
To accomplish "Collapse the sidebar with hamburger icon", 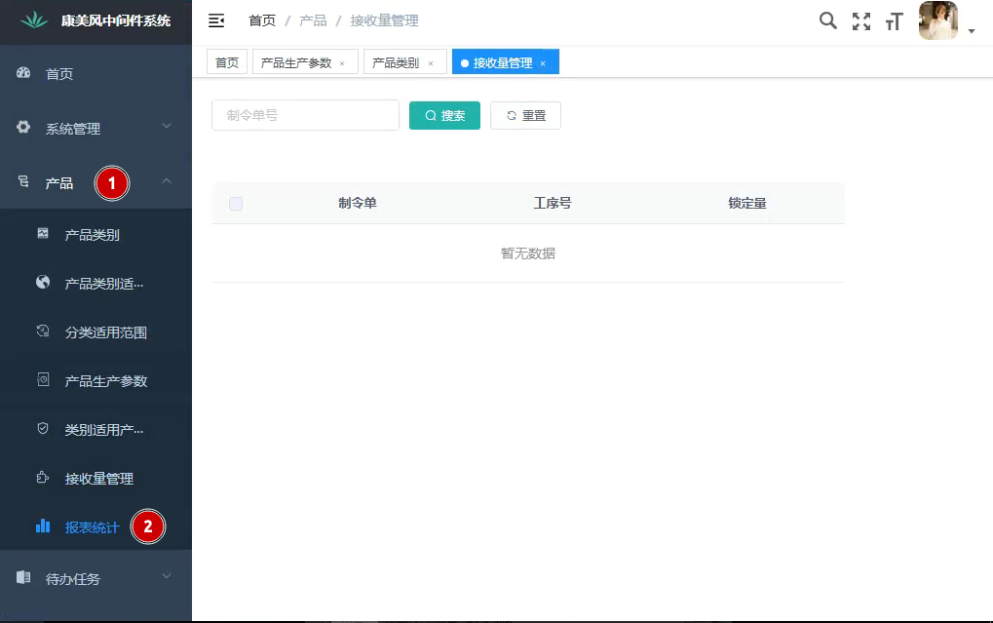I will tap(216, 20).
